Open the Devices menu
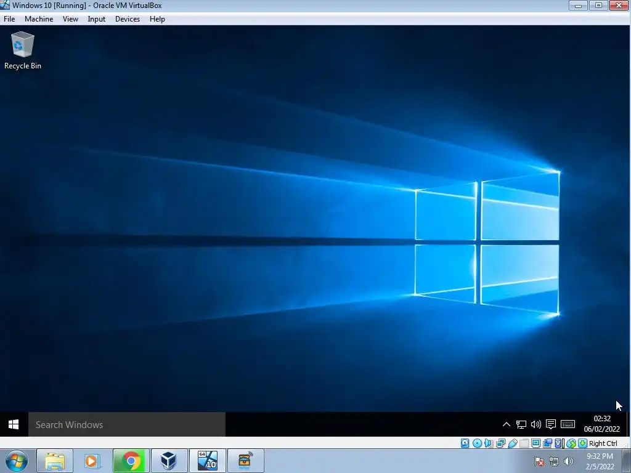The height and width of the screenshot is (473, 631). pyautogui.click(x=128, y=19)
